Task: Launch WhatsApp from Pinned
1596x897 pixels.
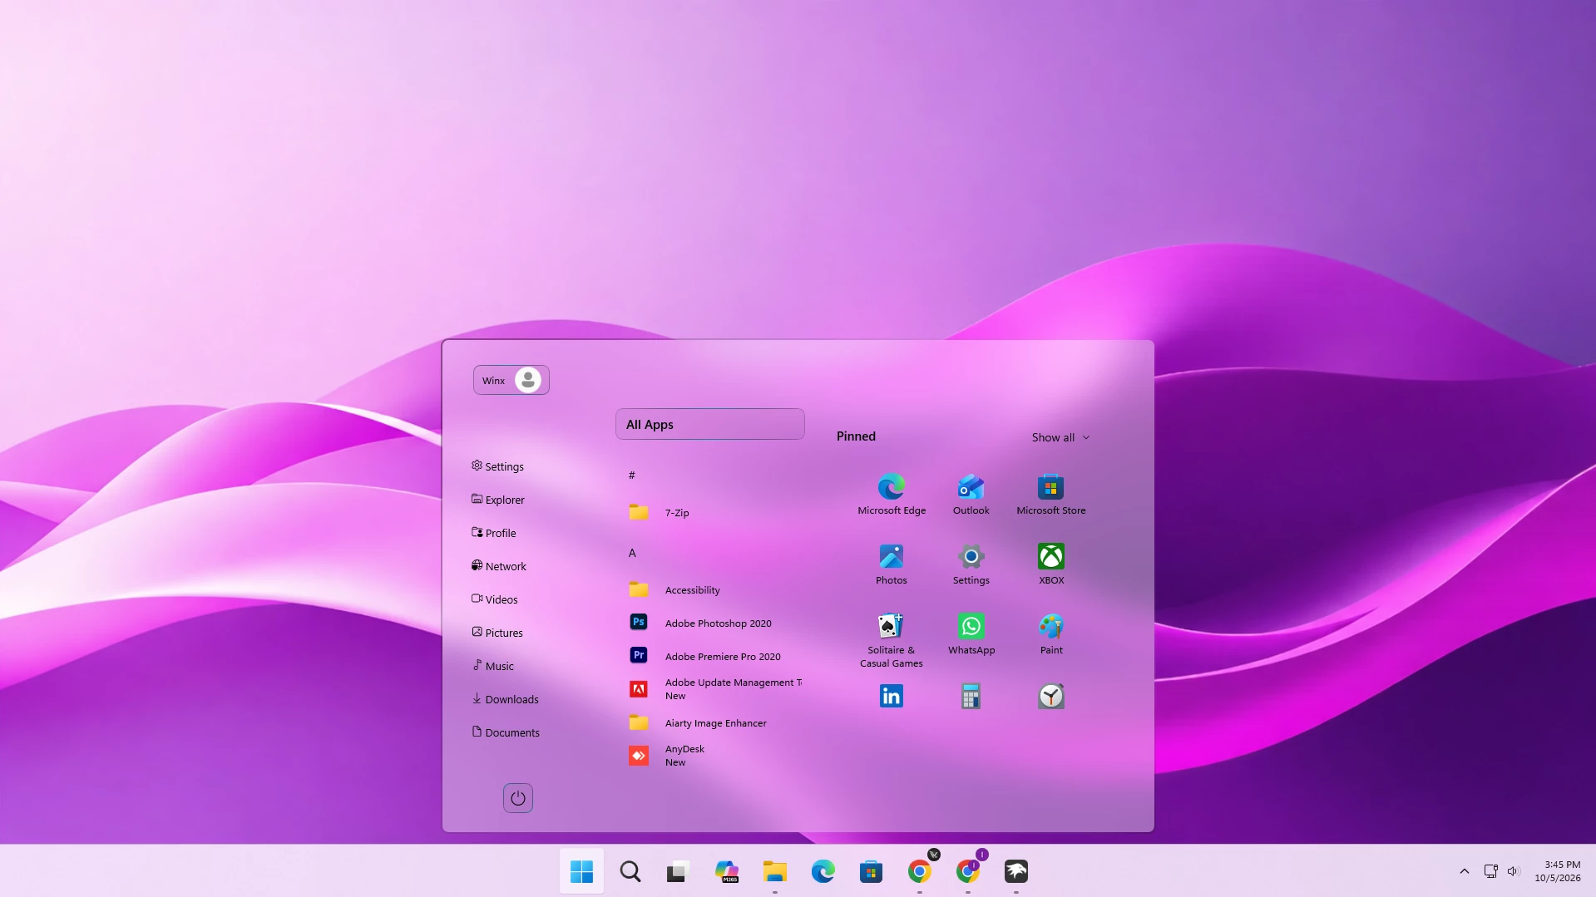Action: (971, 633)
